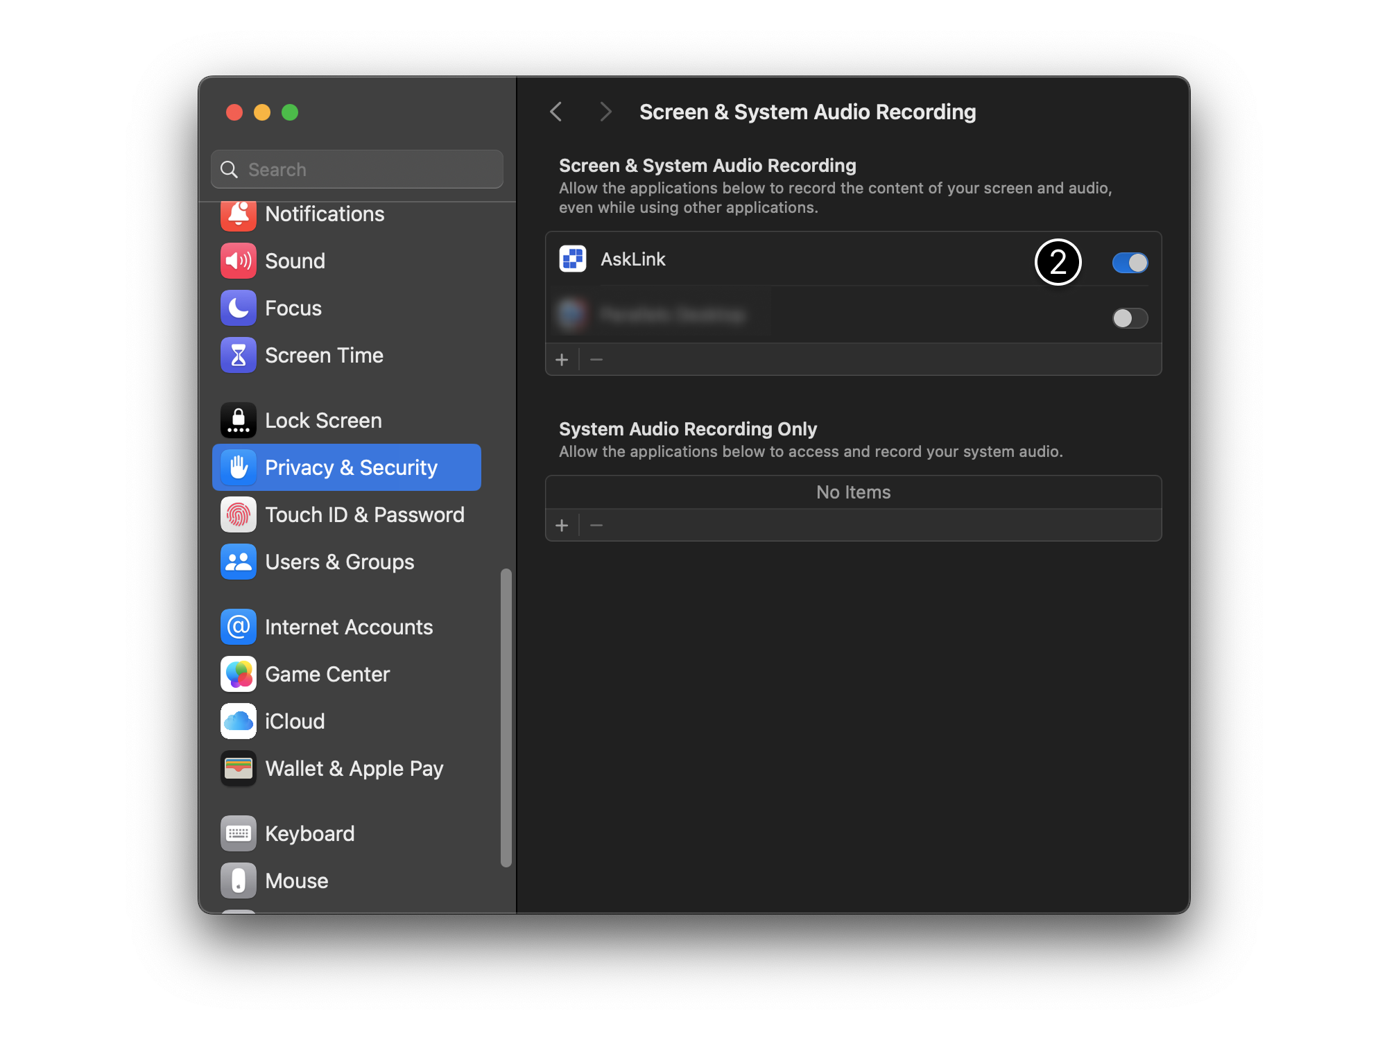Go forward with the right chevron

605,112
